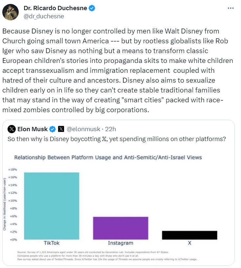Click Dr. Ricardo Duchesne's verified badge
Image resolution: width=241 pixels, height=268 pixels.
(92, 9)
